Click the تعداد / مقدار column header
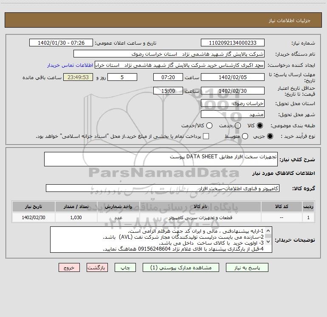 (x=76, y=206)
